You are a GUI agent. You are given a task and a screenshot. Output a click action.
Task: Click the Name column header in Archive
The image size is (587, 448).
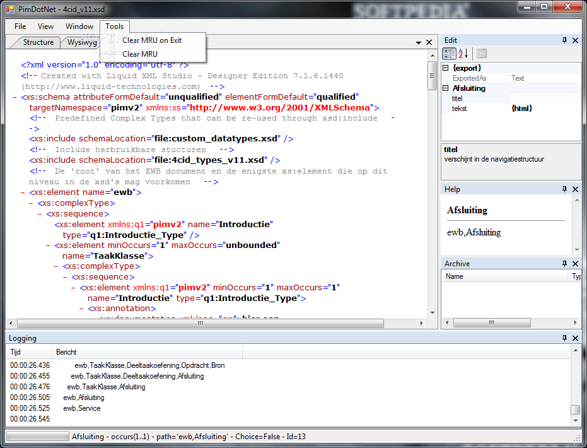tap(504, 276)
